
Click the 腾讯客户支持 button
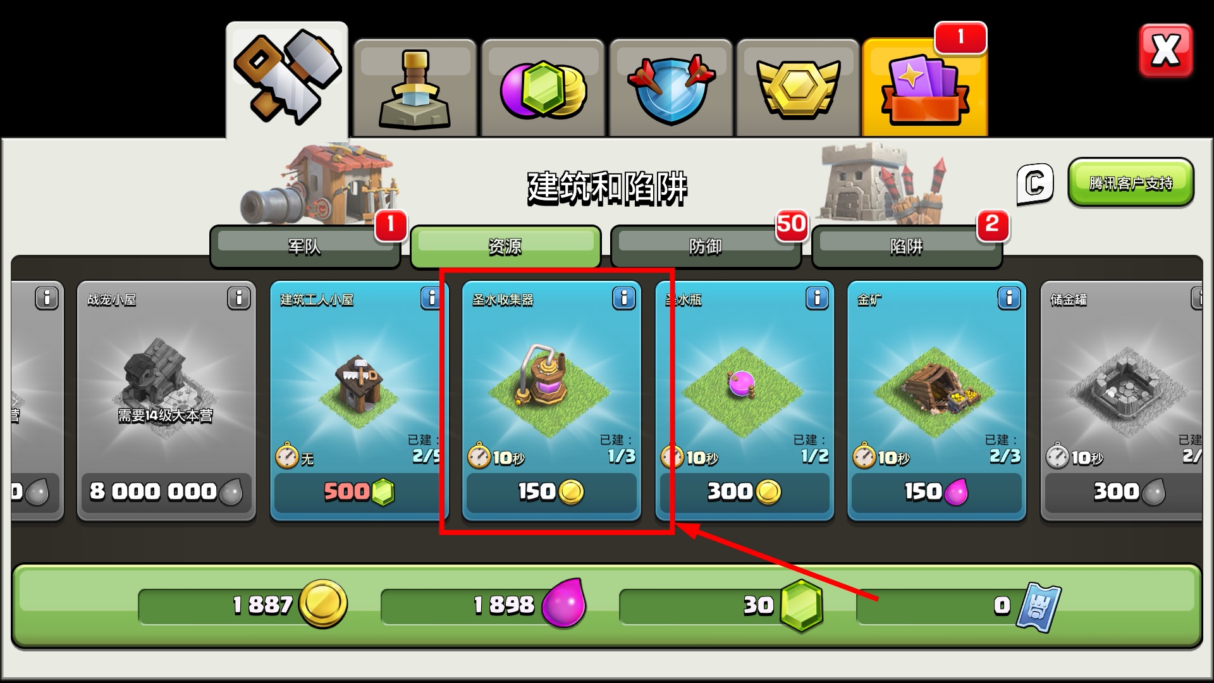pyautogui.click(x=1131, y=183)
